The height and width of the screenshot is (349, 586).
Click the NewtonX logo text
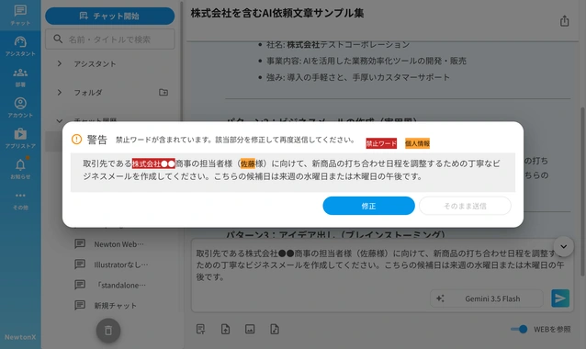(20, 337)
